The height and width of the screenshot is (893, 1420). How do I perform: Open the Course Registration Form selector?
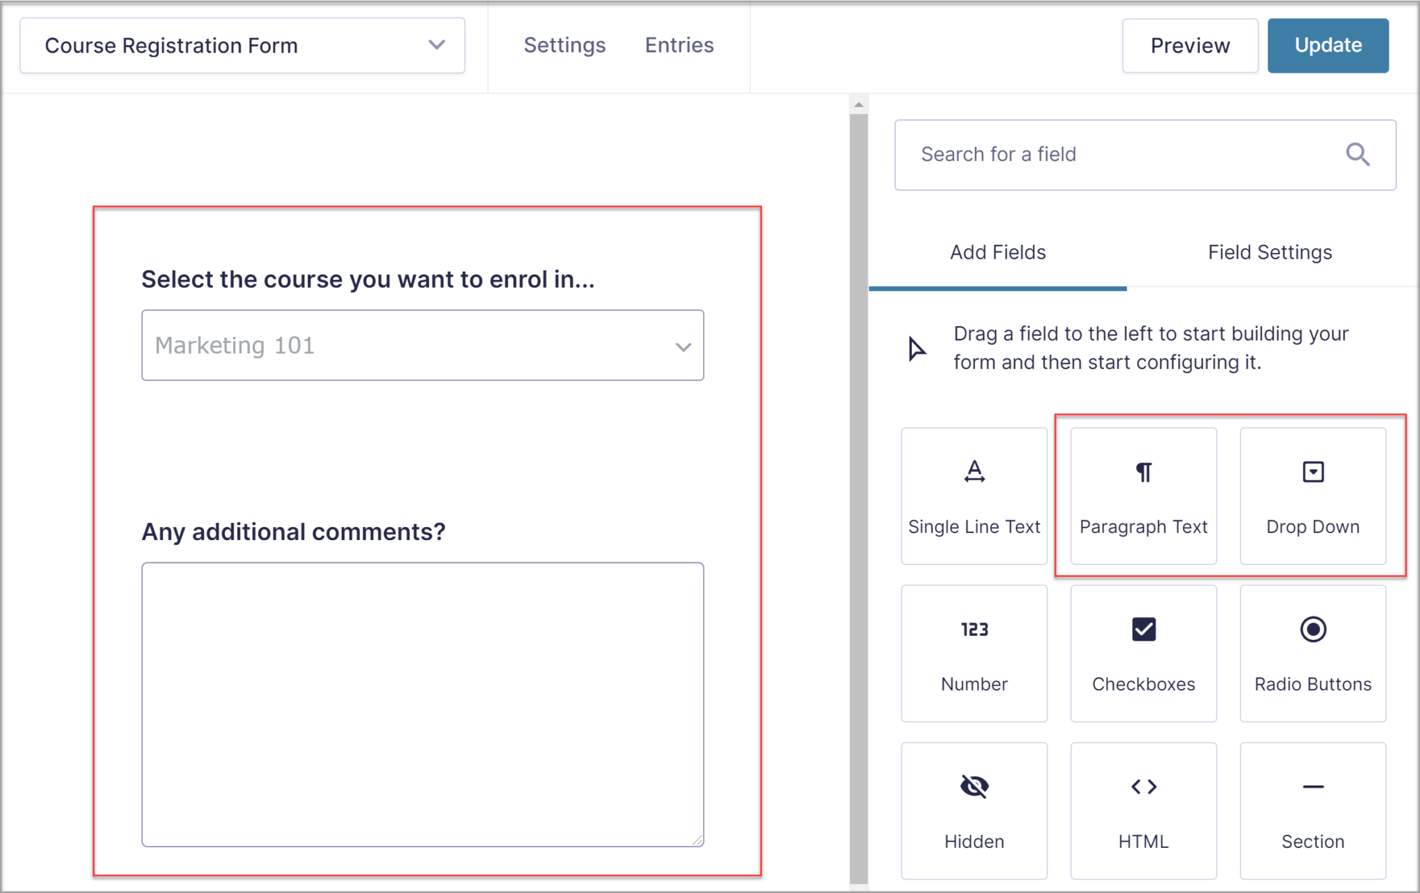241,45
